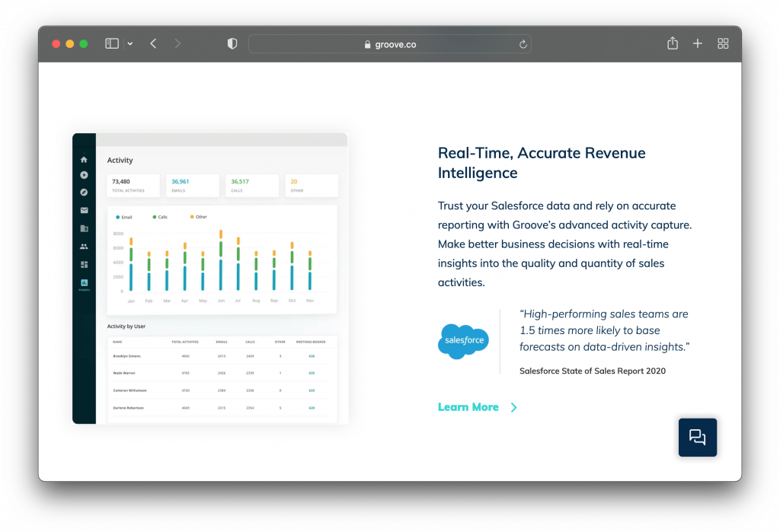The width and height of the screenshot is (780, 532).
Task: Open the chat widget button
Action: [697, 437]
